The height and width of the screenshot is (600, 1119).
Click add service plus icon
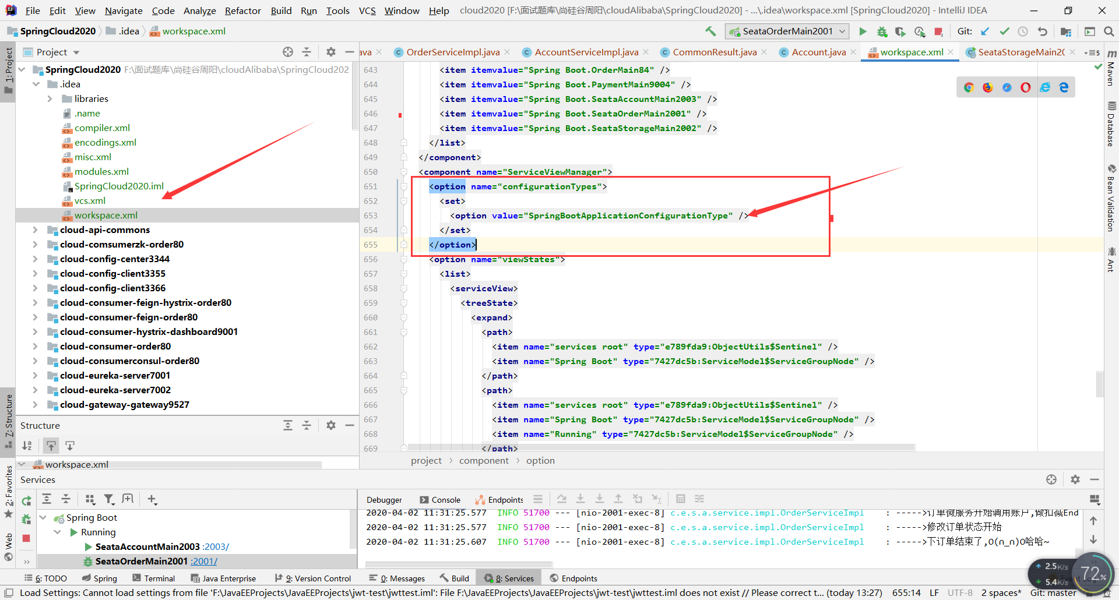[152, 499]
